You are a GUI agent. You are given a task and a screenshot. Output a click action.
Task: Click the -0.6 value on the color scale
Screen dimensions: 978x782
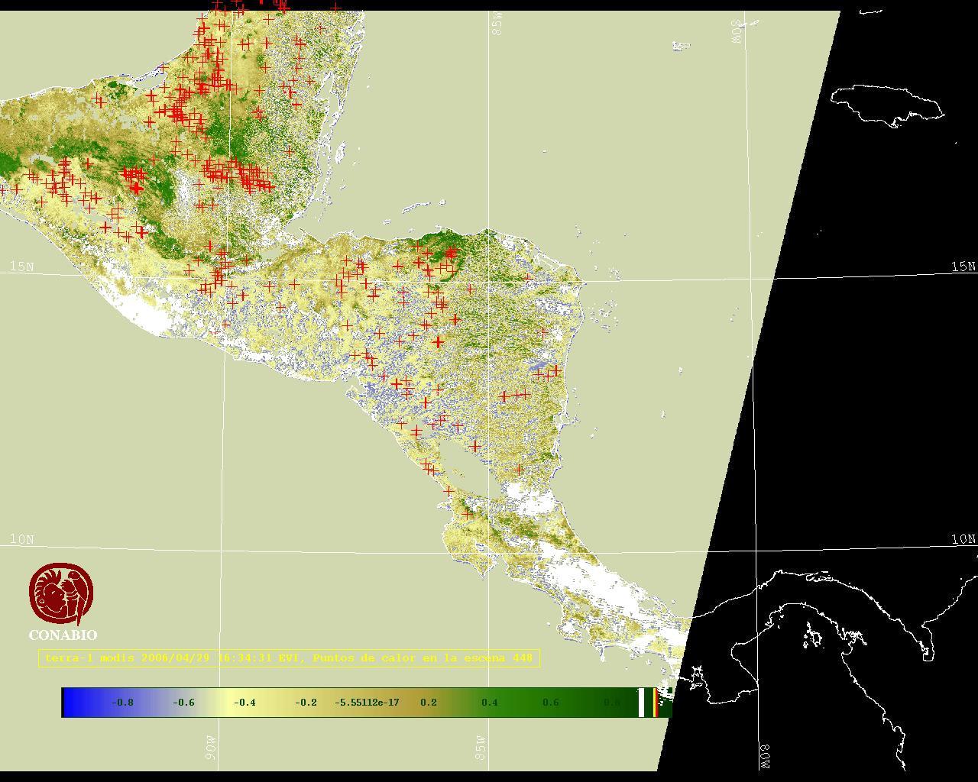183,703
